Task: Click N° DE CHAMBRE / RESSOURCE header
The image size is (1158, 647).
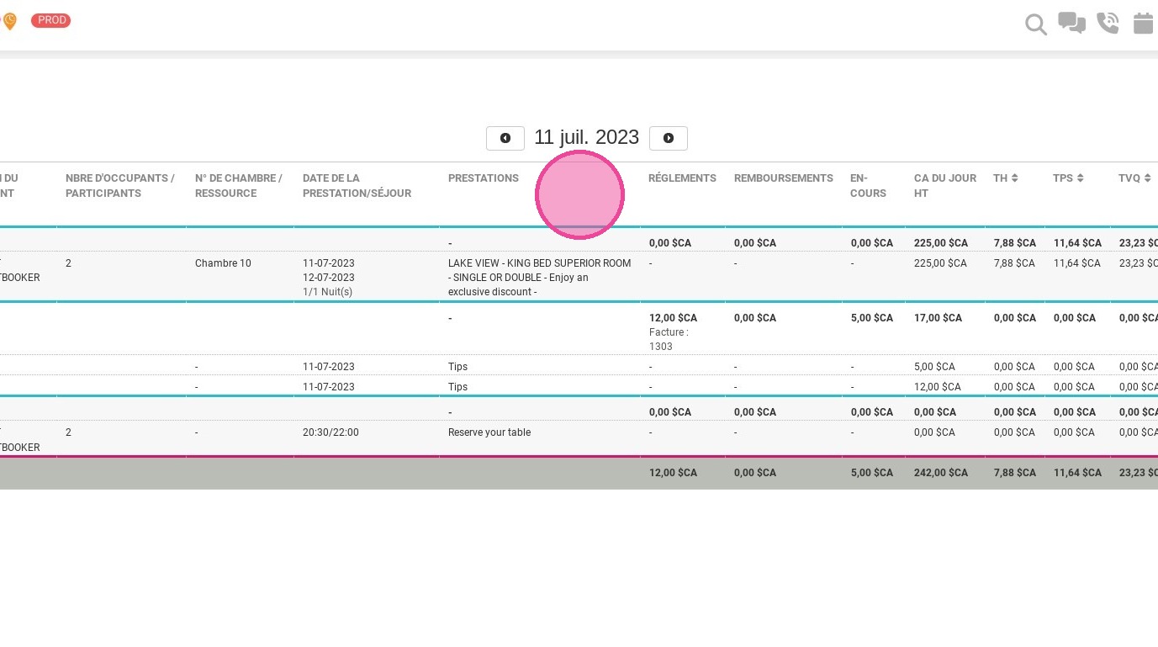Action: (x=239, y=186)
